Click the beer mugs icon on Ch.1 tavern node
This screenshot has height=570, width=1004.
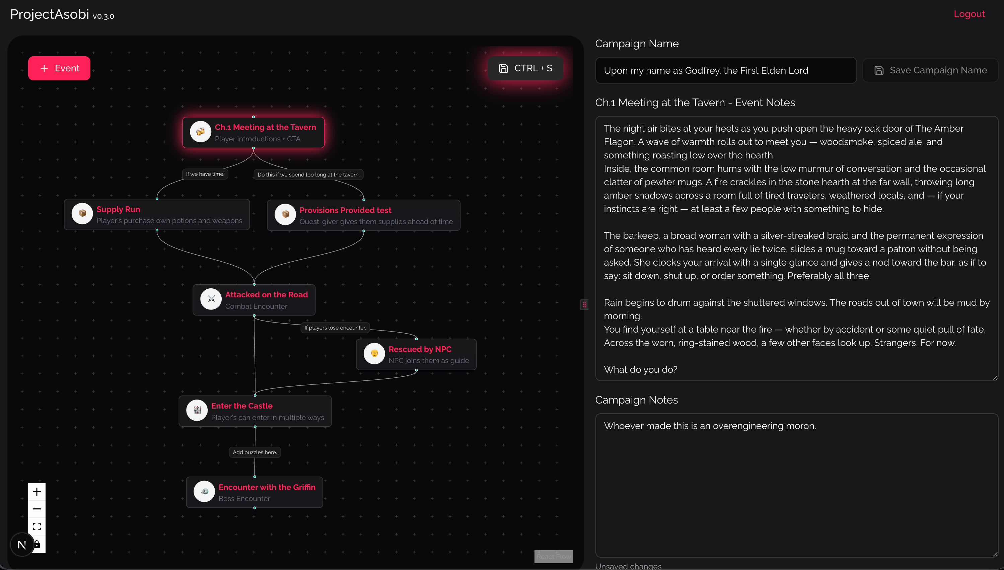click(201, 132)
